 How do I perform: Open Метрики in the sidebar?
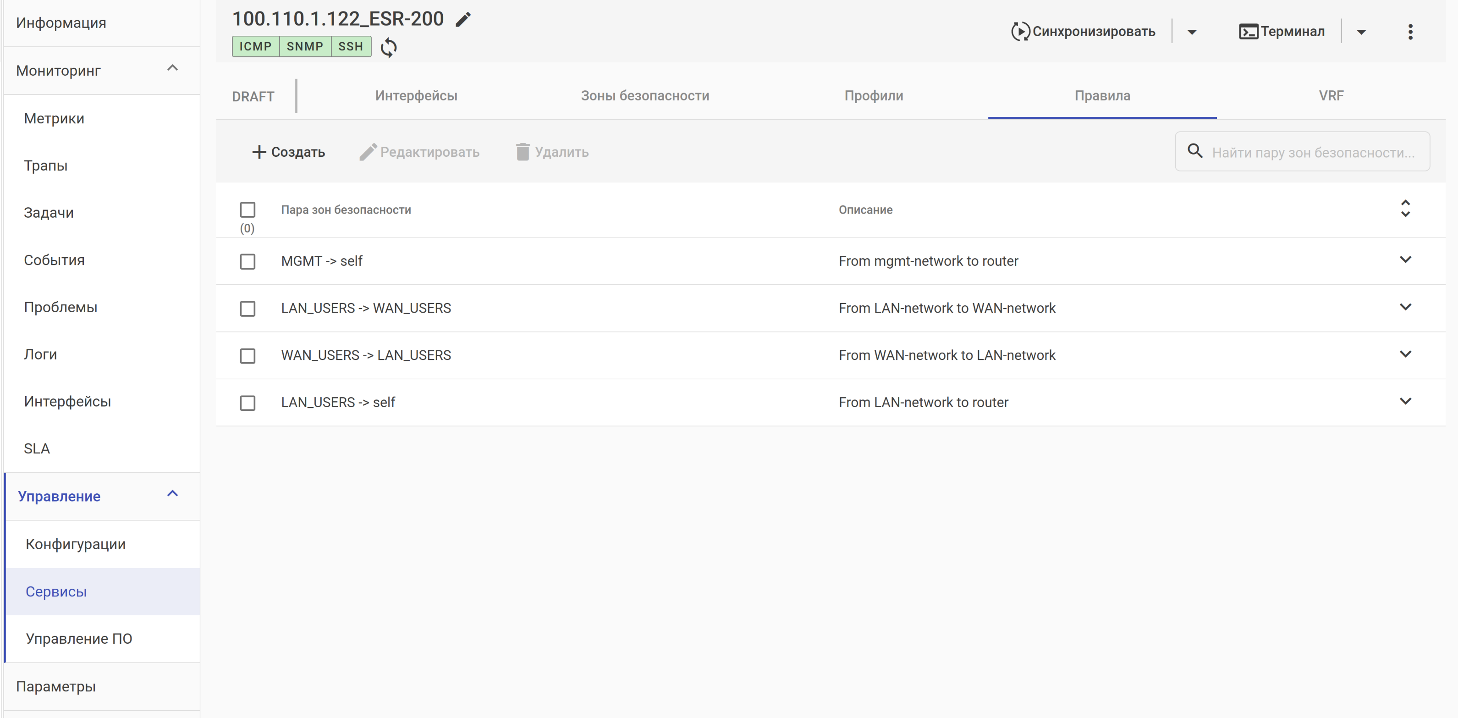pyautogui.click(x=55, y=118)
